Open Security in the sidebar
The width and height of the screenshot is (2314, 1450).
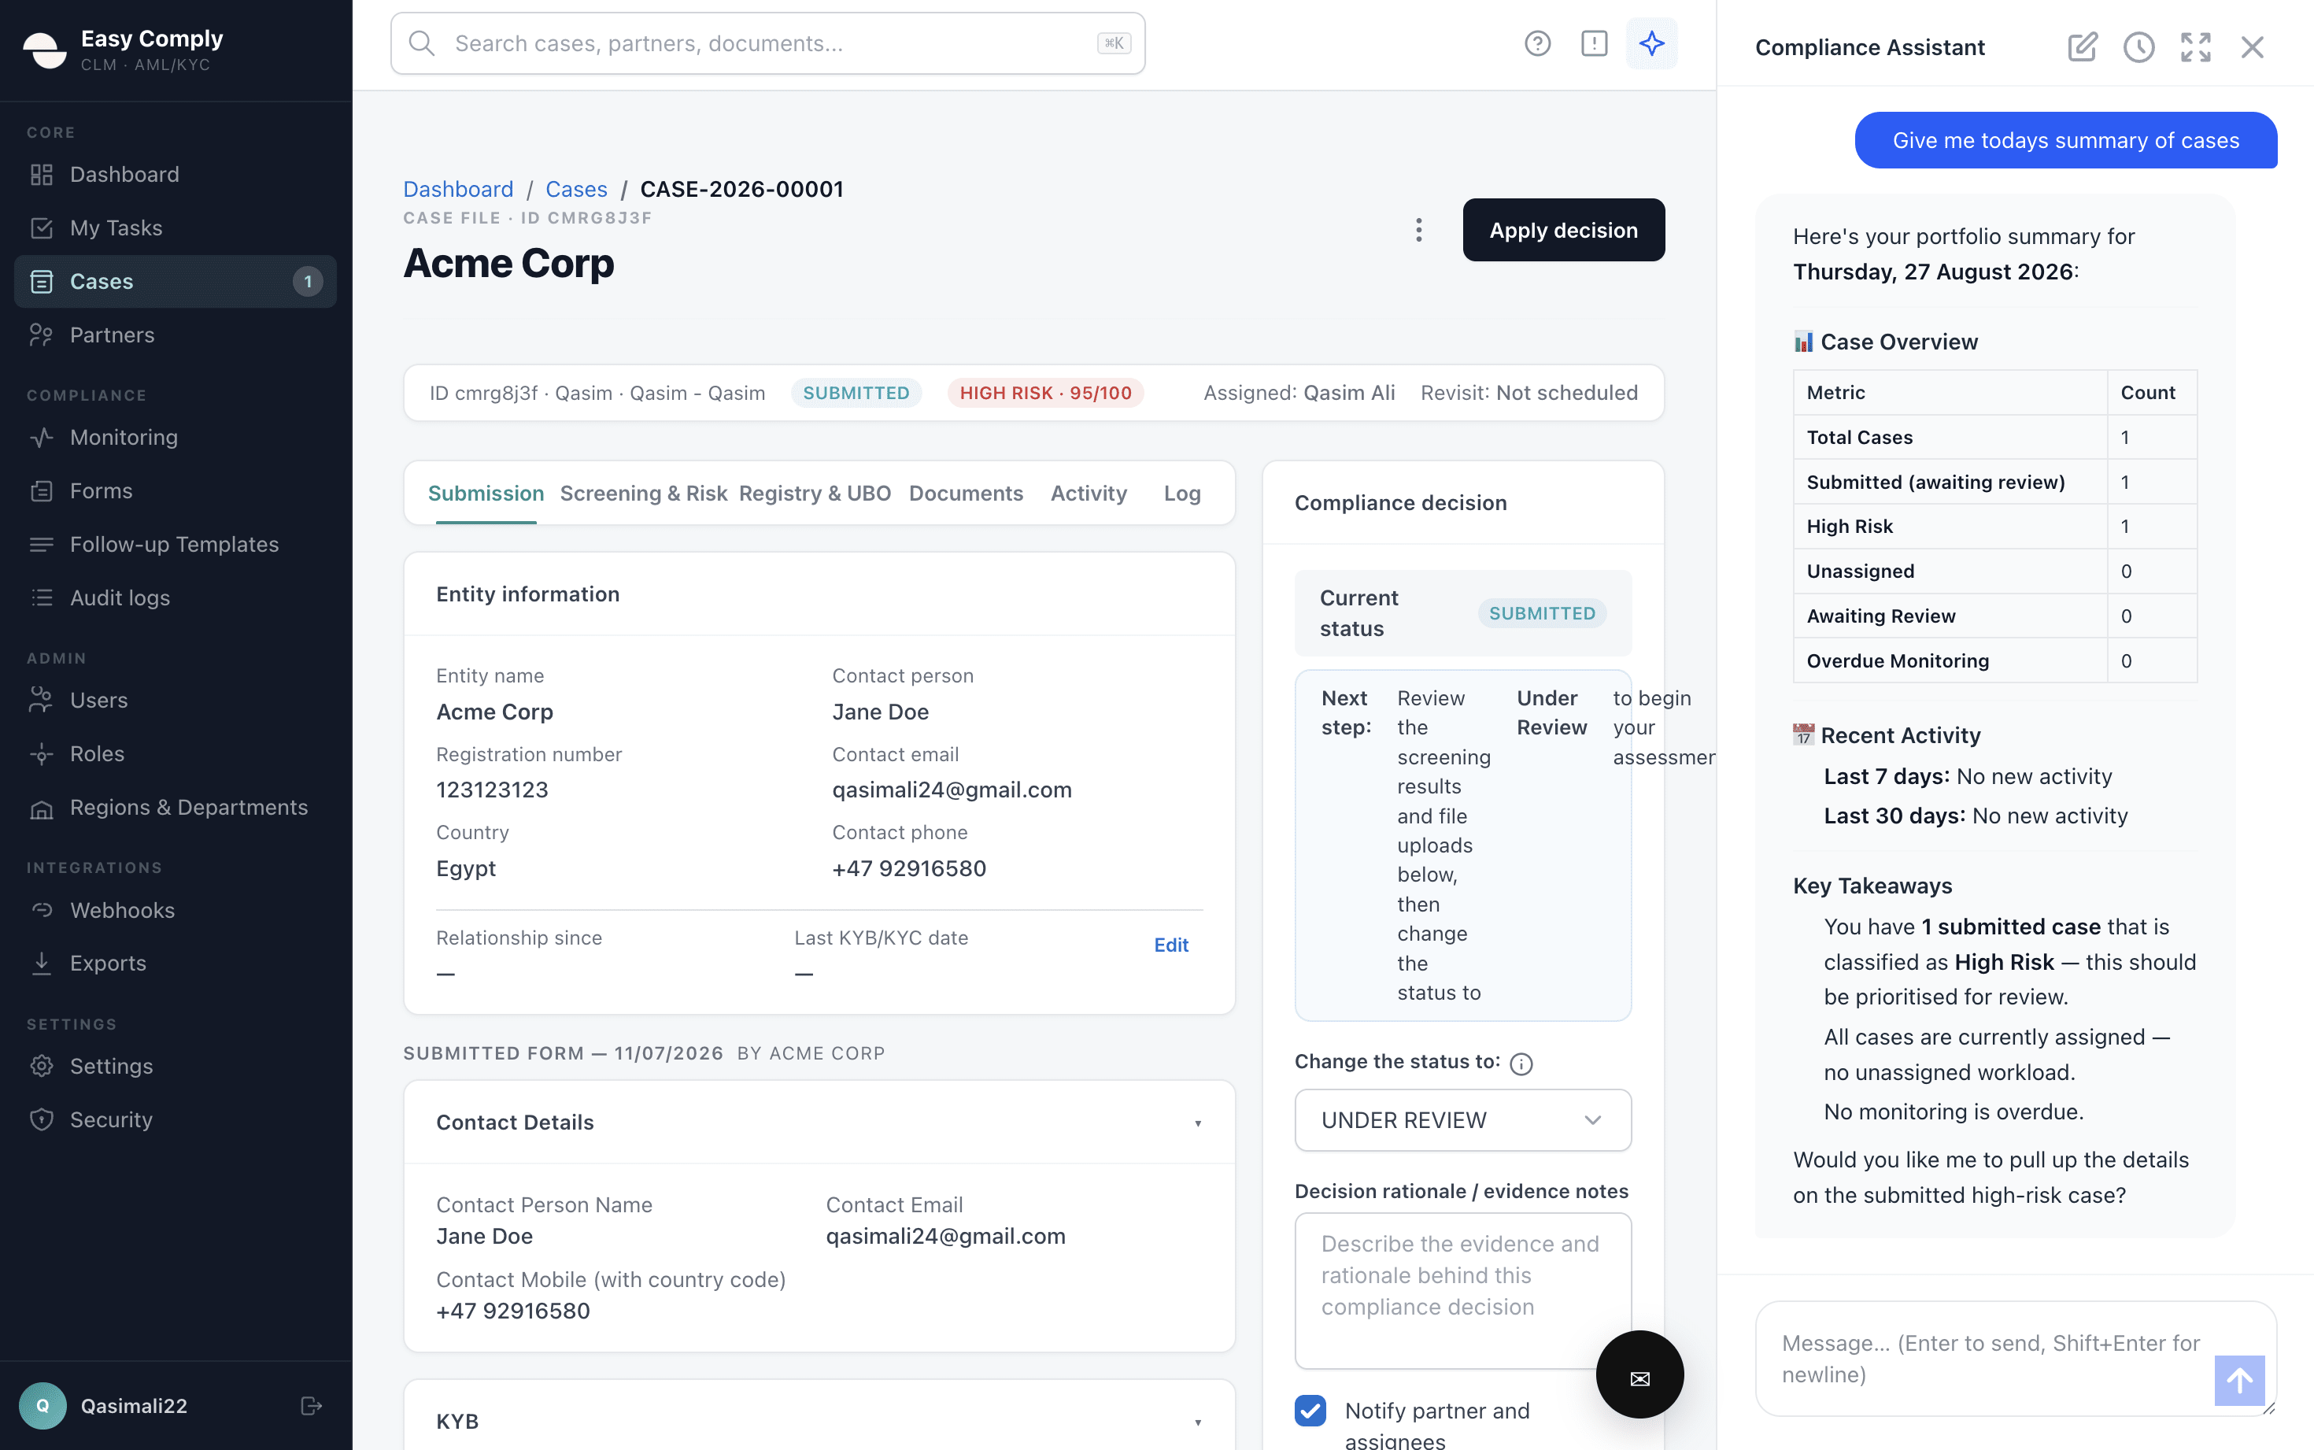(x=176, y=1119)
